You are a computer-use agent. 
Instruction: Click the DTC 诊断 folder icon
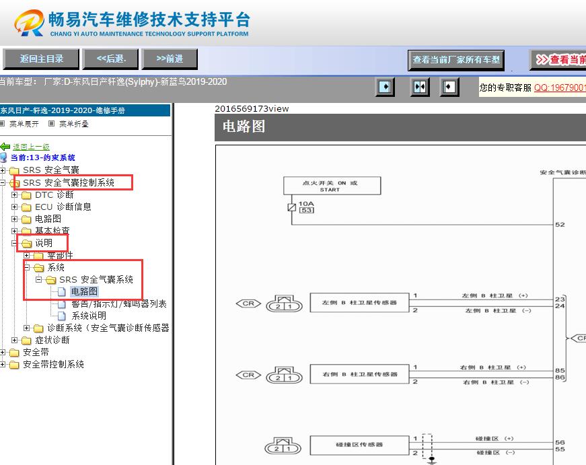click(26, 195)
